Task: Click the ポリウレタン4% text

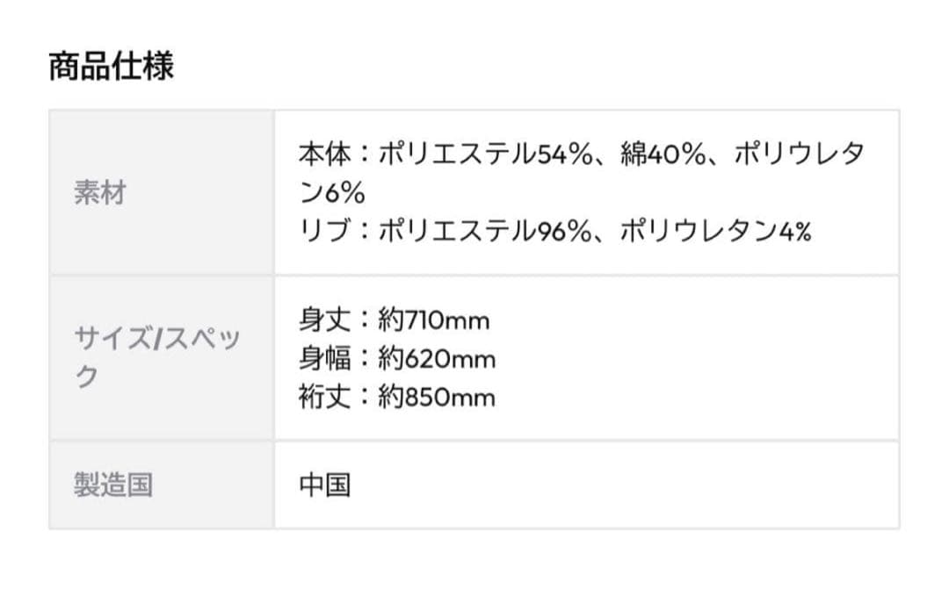Action: pos(715,232)
